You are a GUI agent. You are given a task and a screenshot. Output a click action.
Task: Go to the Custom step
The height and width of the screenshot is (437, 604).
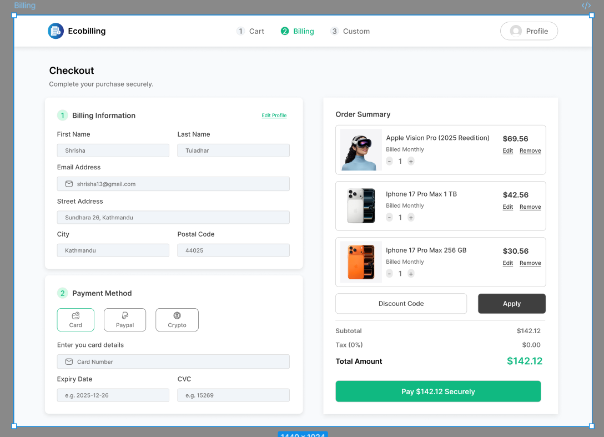point(350,31)
